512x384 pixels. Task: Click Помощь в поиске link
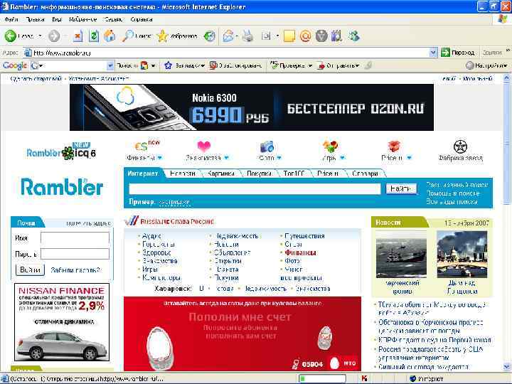point(453,193)
